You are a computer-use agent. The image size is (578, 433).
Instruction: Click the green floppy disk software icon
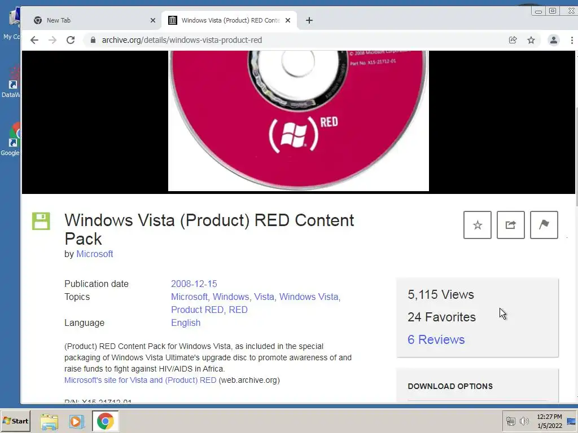pyautogui.click(x=41, y=221)
